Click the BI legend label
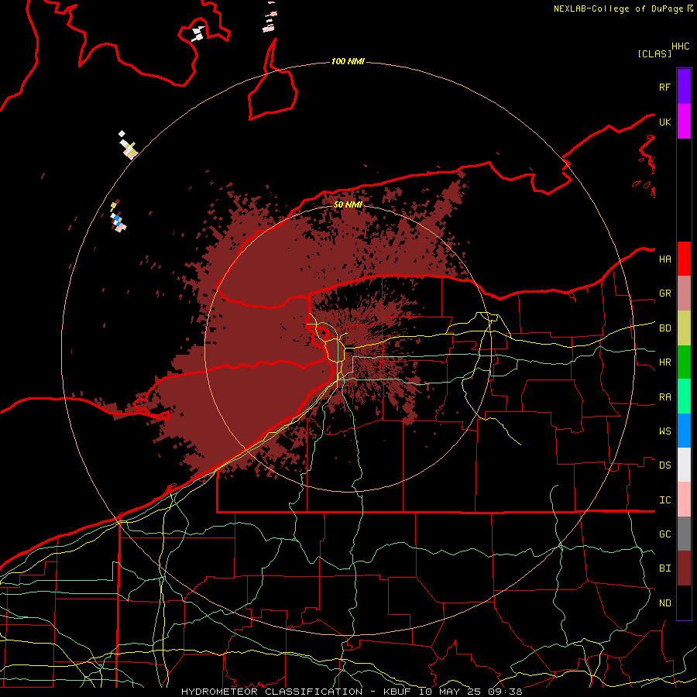 [664, 568]
